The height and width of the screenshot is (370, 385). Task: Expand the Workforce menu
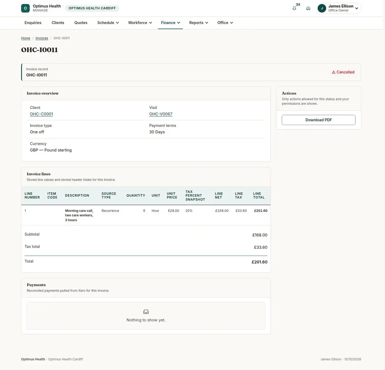click(x=140, y=23)
